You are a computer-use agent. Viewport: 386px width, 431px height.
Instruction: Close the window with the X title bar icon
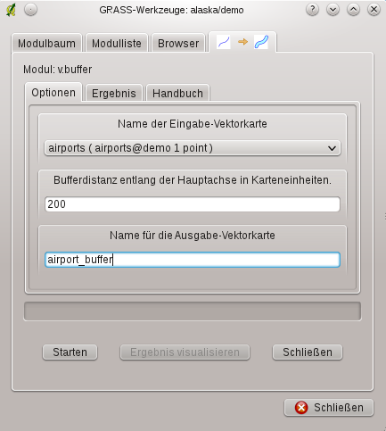pos(374,10)
